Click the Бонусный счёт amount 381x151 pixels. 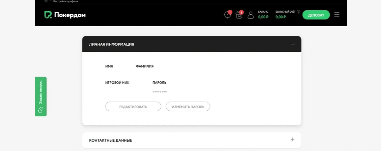pos(281,17)
